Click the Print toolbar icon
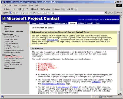 point(69,9)
